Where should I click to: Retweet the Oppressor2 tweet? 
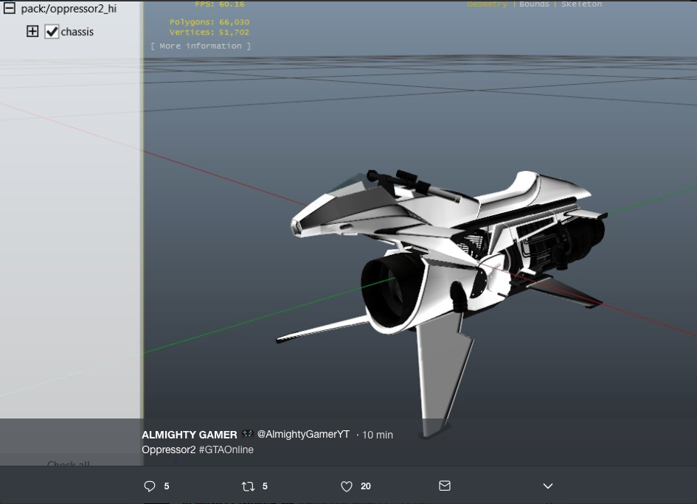pos(248,486)
